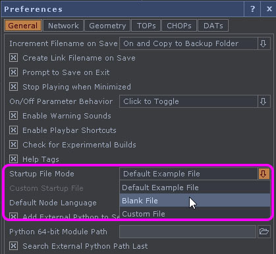Viewport: 276px width, 254px height.
Task: Click the Increment Filename on Save arrow icon
Action: click(x=263, y=43)
